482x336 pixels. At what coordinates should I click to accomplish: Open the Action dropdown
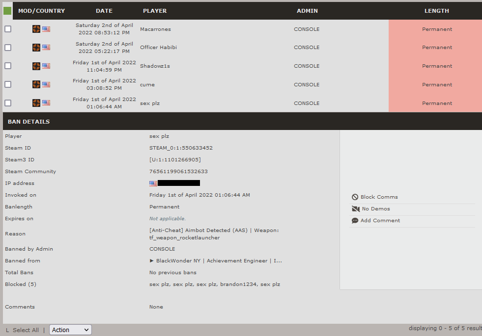tap(70, 330)
